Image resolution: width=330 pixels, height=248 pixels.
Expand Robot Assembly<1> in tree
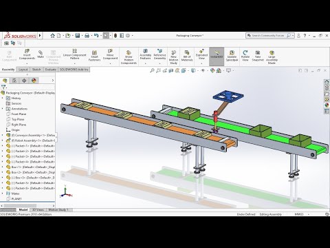[x=3, y=141]
